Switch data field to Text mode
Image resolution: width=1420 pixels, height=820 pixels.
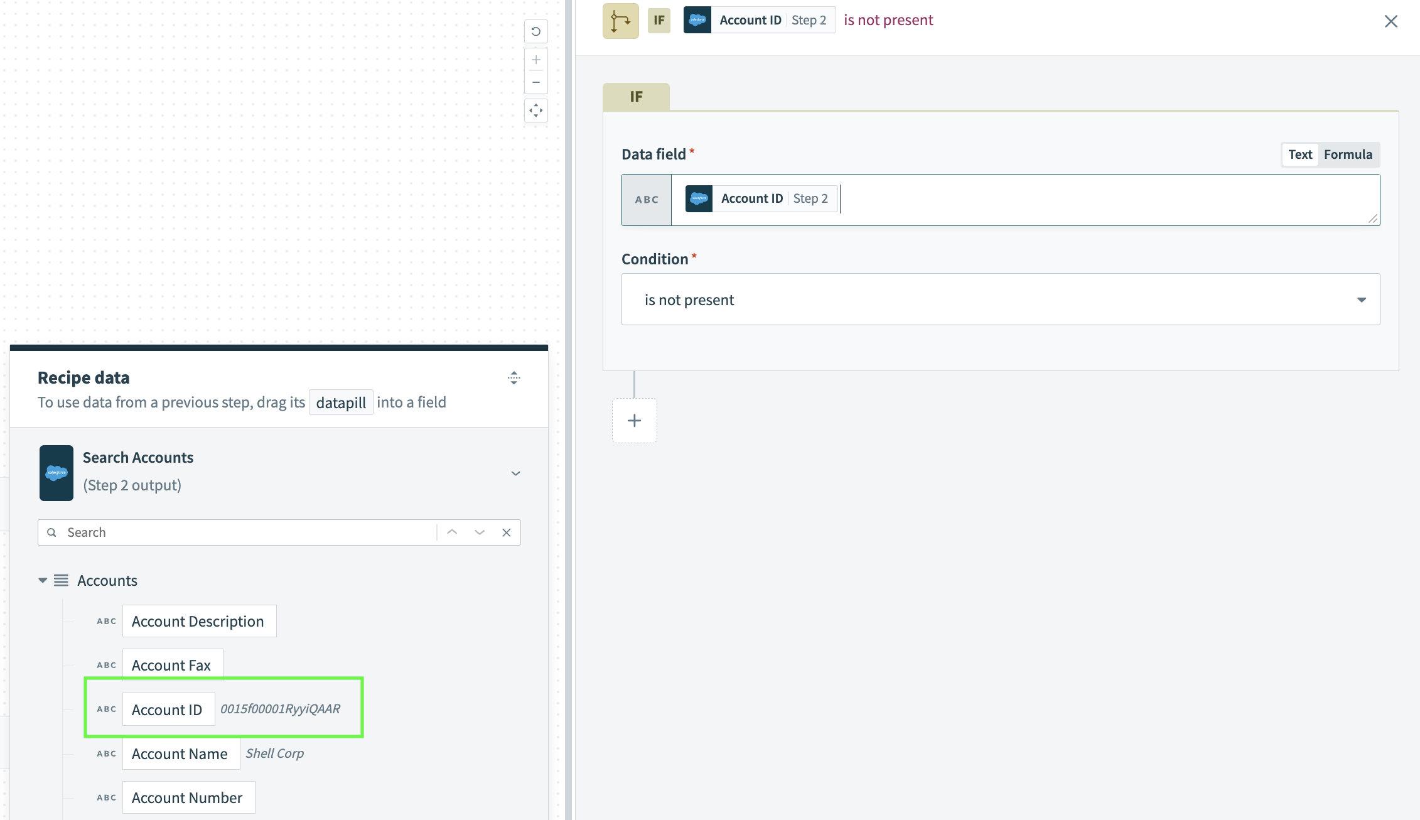tap(1299, 154)
